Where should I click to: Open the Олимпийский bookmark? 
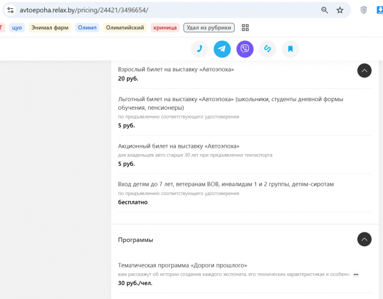click(x=125, y=27)
